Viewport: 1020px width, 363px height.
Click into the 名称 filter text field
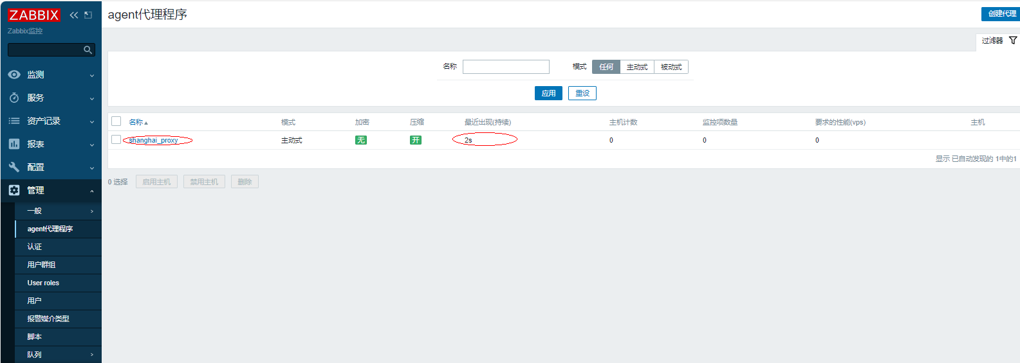(506, 67)
